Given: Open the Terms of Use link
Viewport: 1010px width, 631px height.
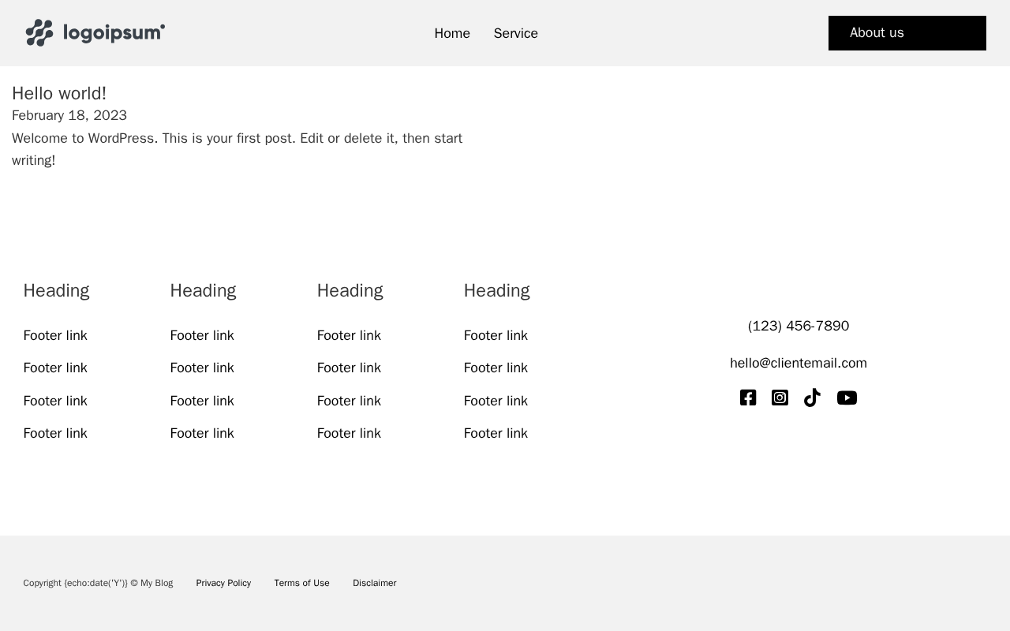Looking at the screenshot, I should coord(301,583).
